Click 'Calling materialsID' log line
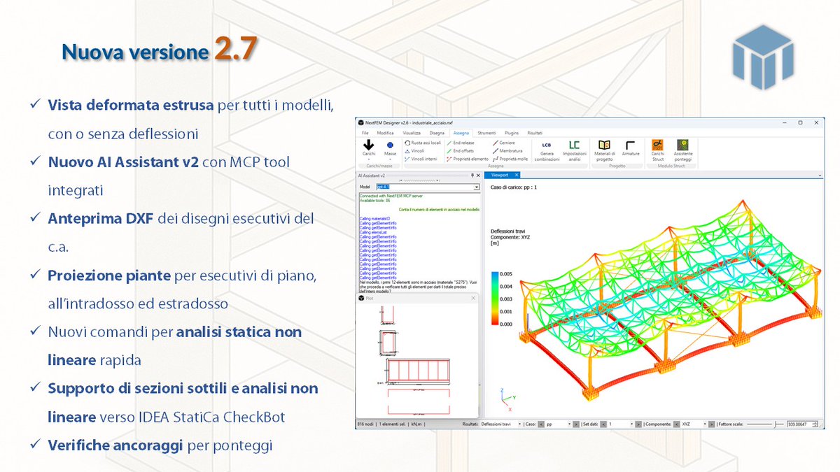Screen dimensions: 840x472 tap(375, 218)
